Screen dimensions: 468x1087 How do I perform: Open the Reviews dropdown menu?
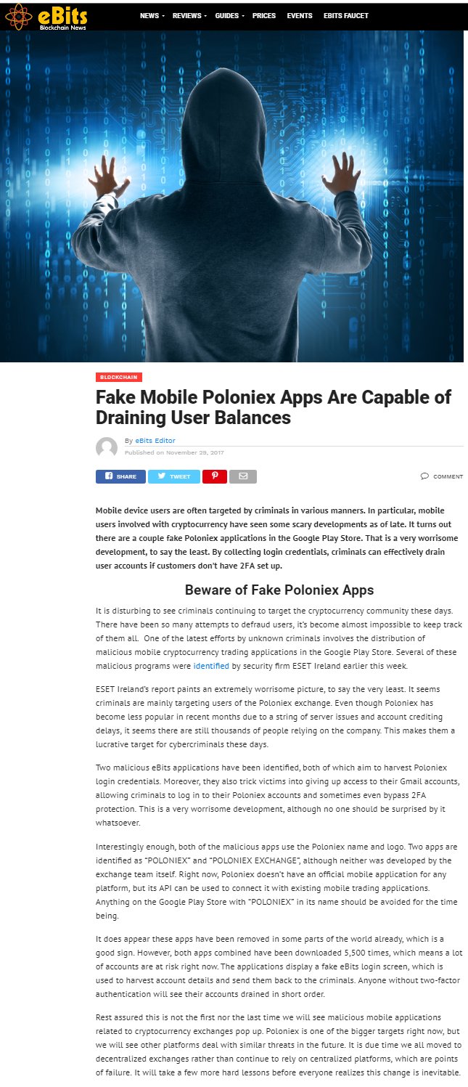pos(189,16)
